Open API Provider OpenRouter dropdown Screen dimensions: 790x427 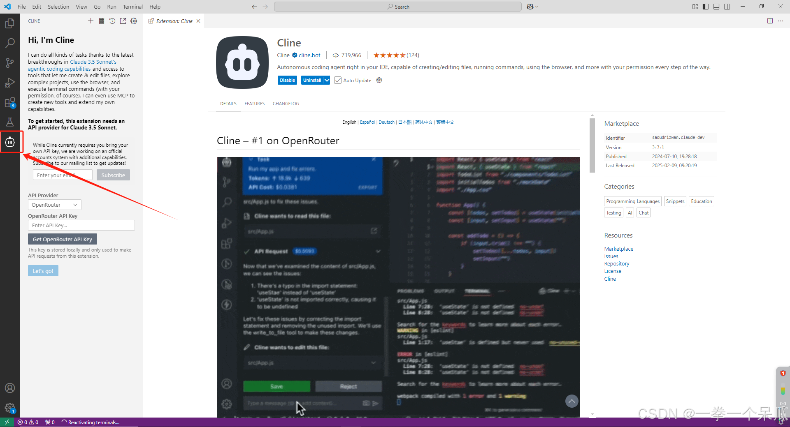click(x=55, y=205)
